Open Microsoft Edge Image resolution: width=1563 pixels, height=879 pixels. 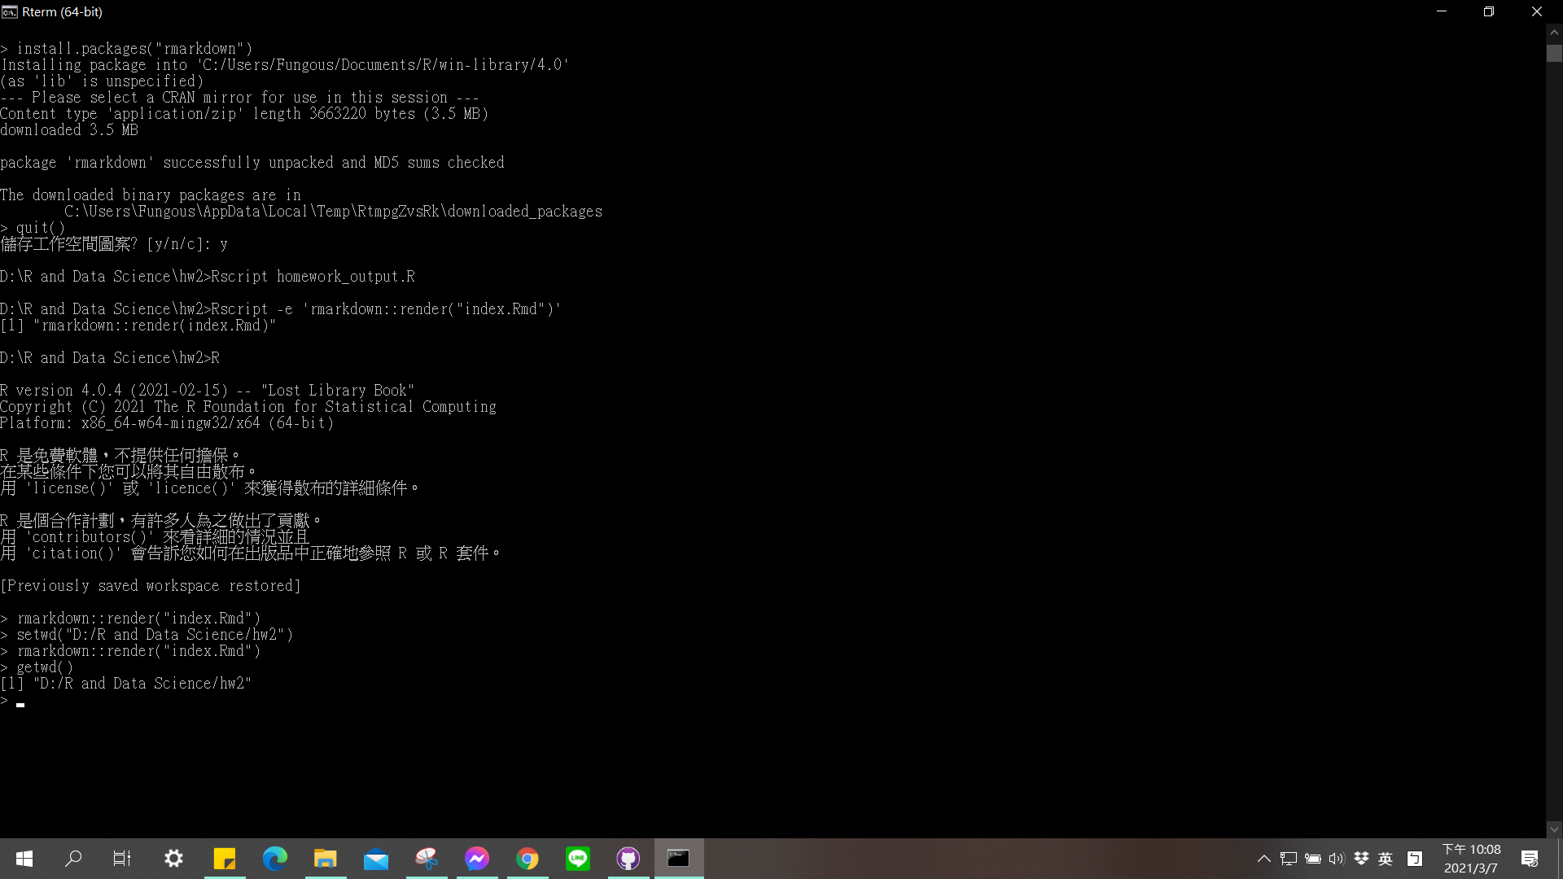tap(275, 859)
